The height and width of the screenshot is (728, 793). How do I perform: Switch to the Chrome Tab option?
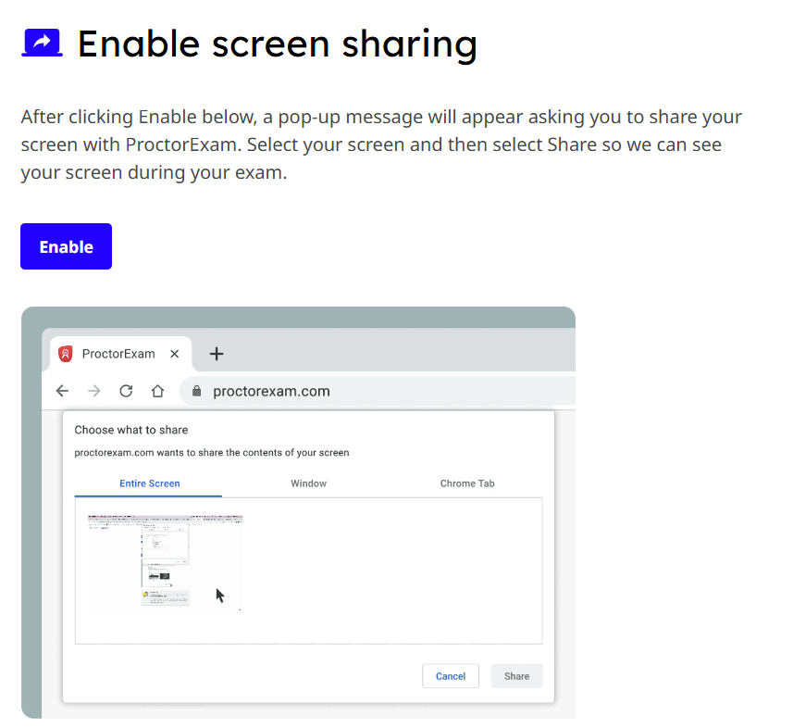(x=467, y=483)
